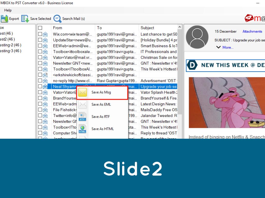265x198 pixels.
Task: Choose Save As HTML from context menu
Action: (x=102, y=129)
